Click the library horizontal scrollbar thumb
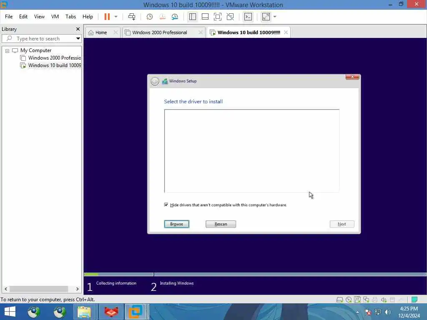The width and height of the screenshot is (427, 320). pos(39,289)
